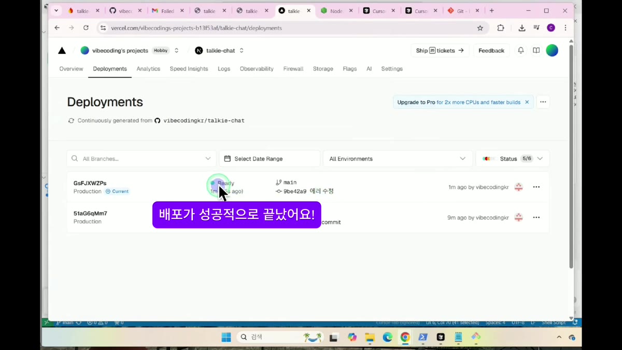
Task: Switch to the Gmail Failed tab
Action: (167, 10)
